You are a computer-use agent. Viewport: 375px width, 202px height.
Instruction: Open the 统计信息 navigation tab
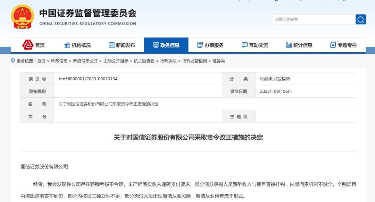click(x=299, y=45)
